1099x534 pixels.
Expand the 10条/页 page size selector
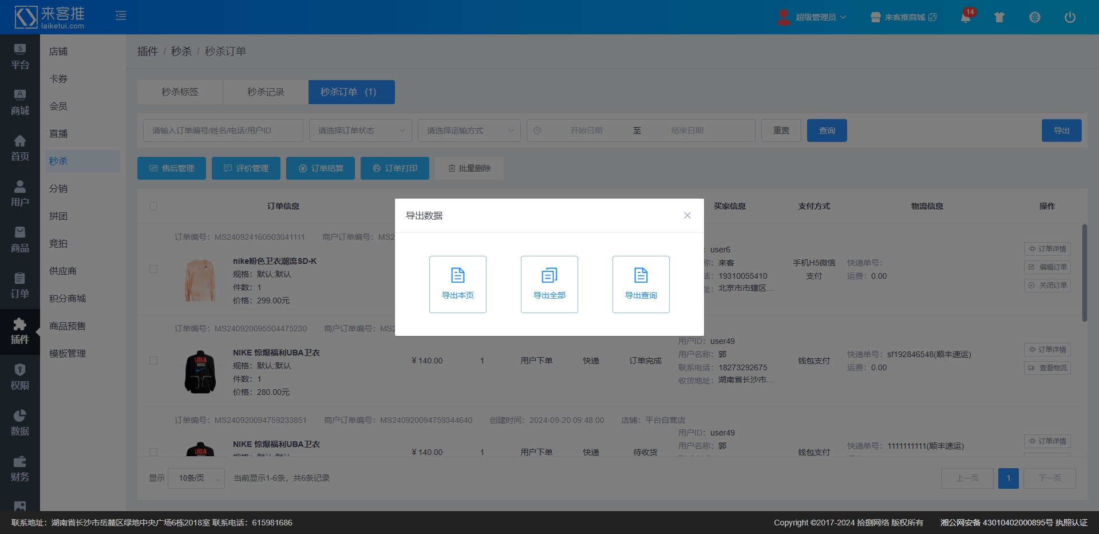click(196, 478)
